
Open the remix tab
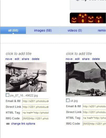[x=98, y=30]
